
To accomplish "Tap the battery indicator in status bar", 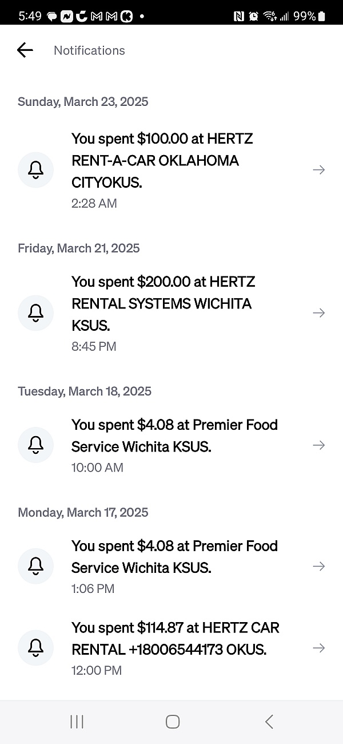I will 321,16.
